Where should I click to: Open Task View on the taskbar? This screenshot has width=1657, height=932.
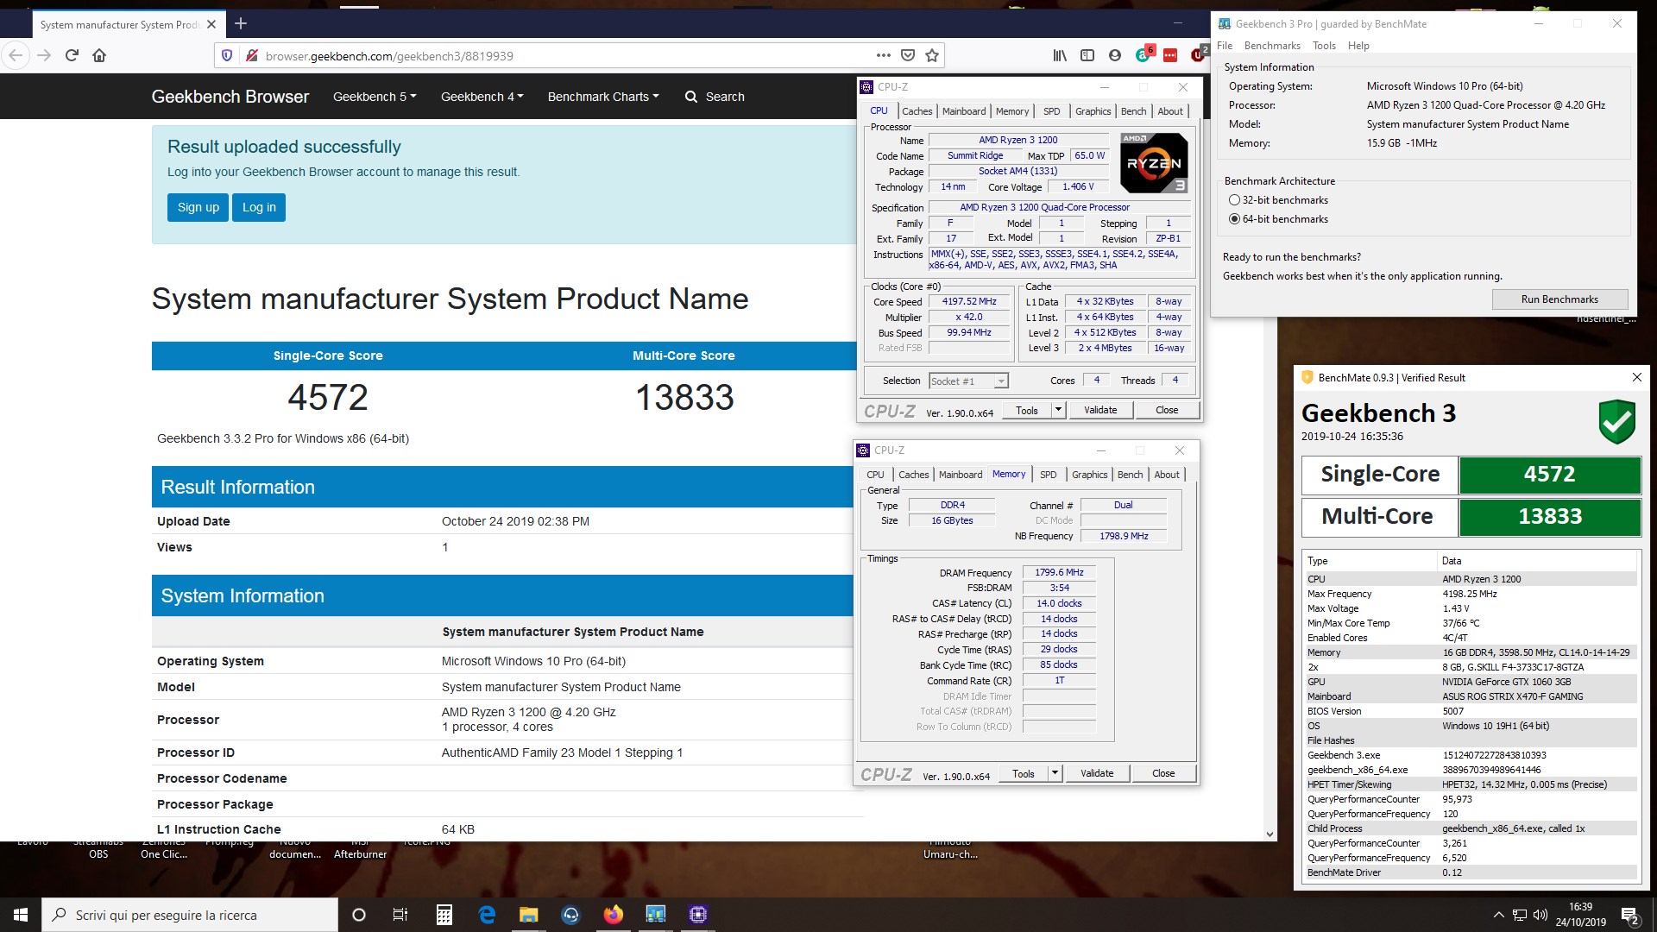(400, 915)
